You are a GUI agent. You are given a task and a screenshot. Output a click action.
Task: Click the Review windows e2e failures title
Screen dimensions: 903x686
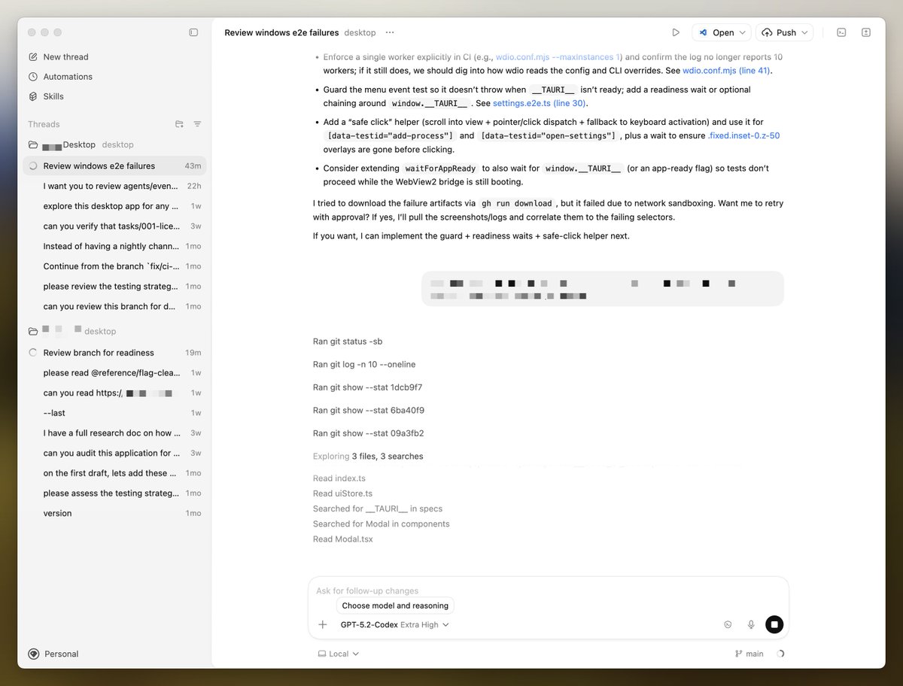point(281,33)
